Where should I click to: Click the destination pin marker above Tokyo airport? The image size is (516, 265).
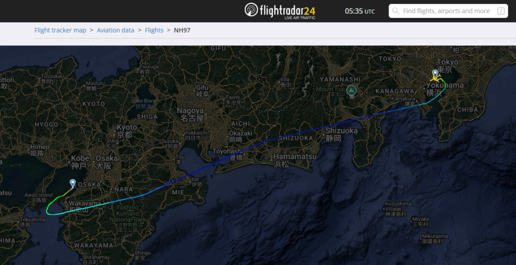click(x=435, y=73)
